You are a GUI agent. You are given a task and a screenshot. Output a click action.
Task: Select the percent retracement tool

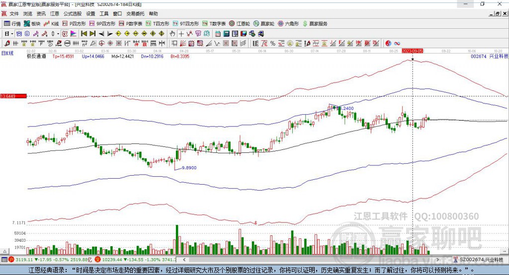point(273,43)
